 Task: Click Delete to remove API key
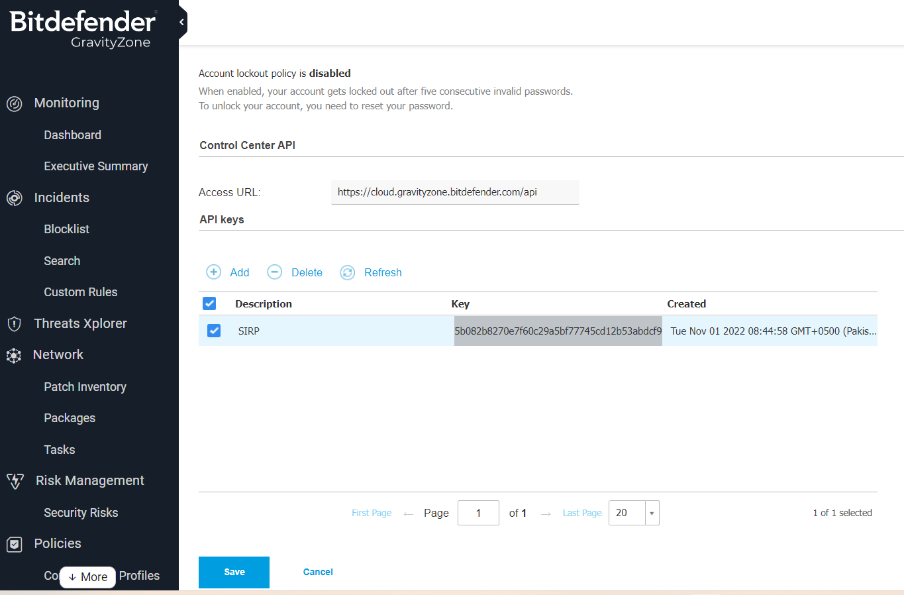pos(307,272)
